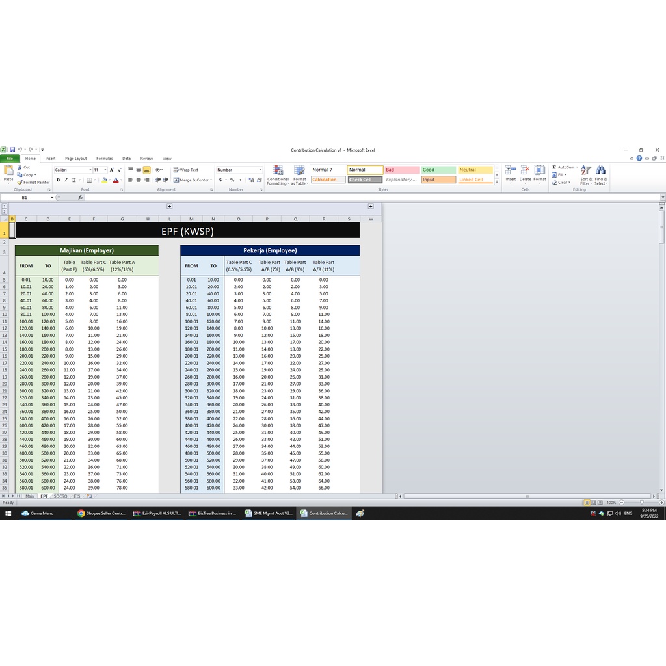The image size is (666, 666).
Task: Click the Paste clipboard icon
Action: point(8,170)
